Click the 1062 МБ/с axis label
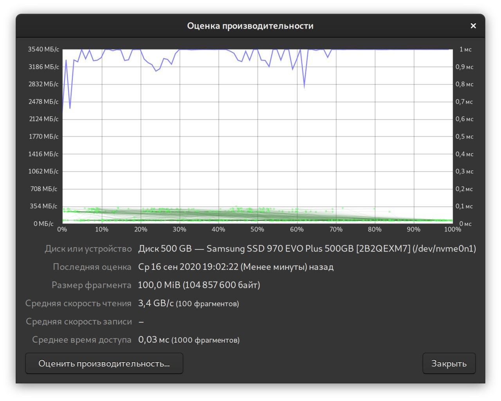501x401 pixels. pyautogui.click(x=43, y=172)
